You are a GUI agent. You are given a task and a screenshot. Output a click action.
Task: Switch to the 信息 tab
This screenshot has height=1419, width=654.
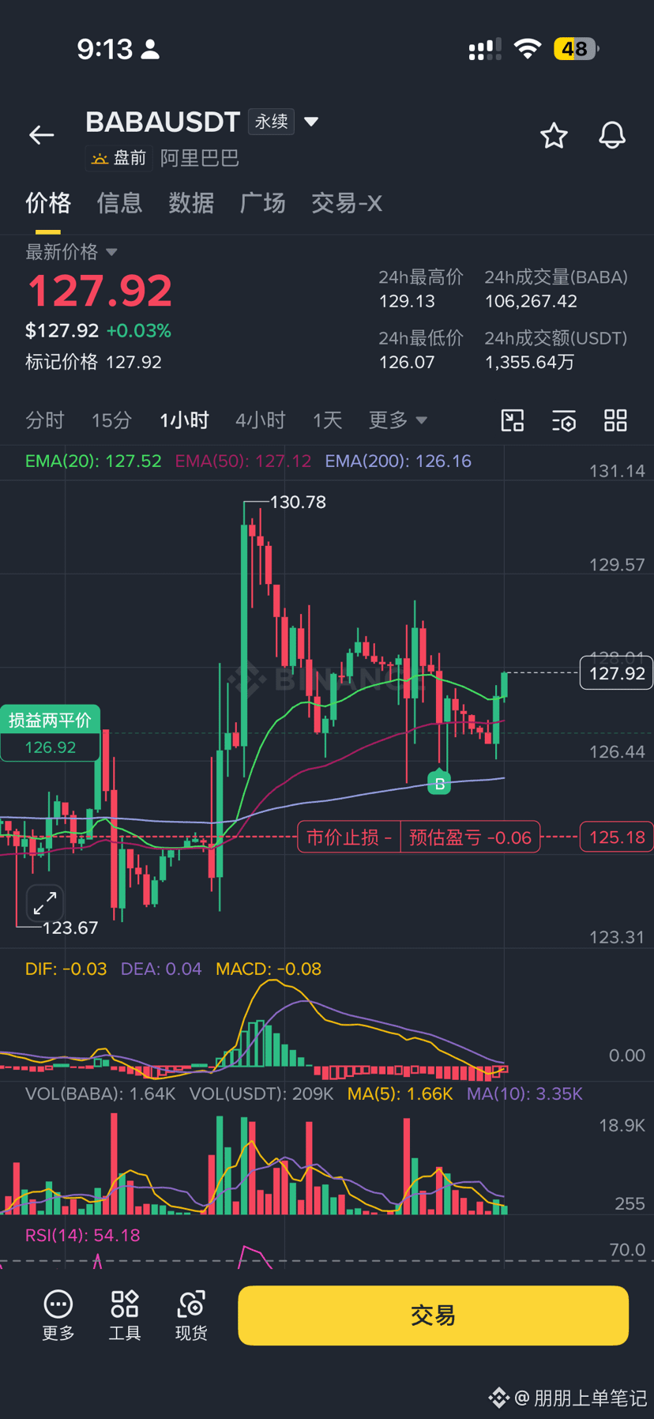point(119,203)
